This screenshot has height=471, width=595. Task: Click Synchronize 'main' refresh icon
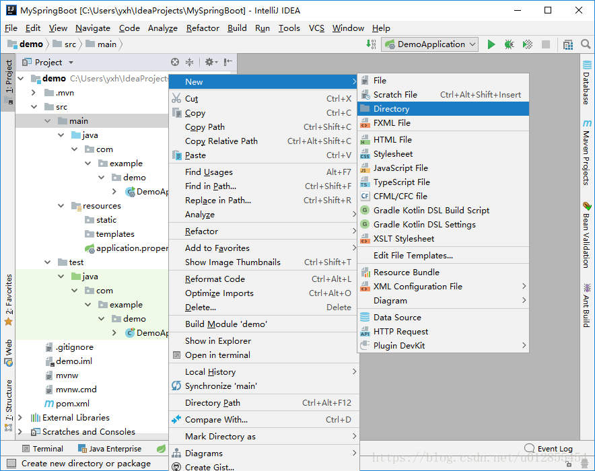[x=176, y=386]
